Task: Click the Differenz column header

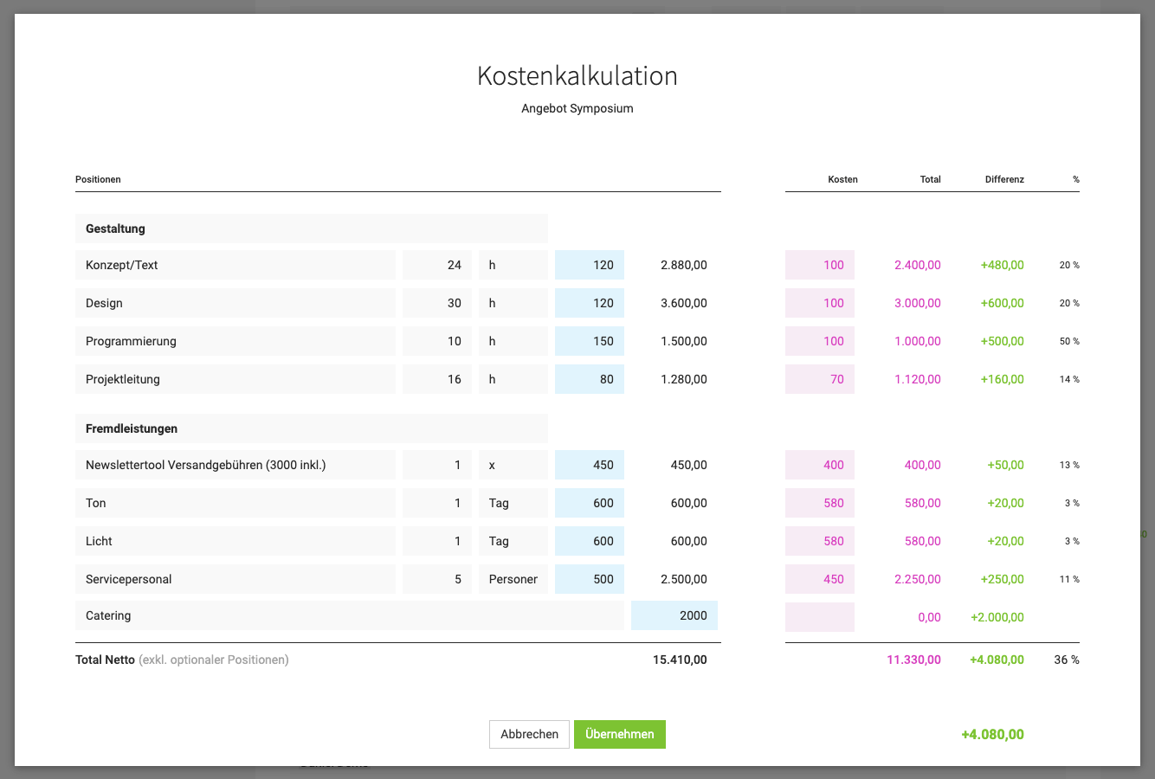Action: [1004, 179]
